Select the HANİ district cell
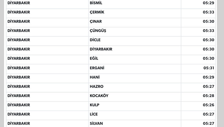This screenshot has height=127, width=224. pyautogui.click(x=135, y=78)
